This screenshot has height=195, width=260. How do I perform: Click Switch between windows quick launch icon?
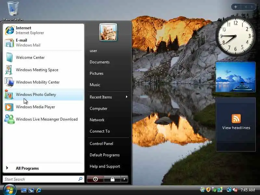coord(31,190)
